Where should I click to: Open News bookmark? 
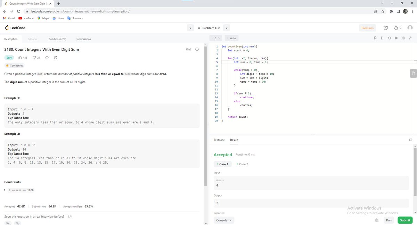pyautogui.click(x=58, y=18)
